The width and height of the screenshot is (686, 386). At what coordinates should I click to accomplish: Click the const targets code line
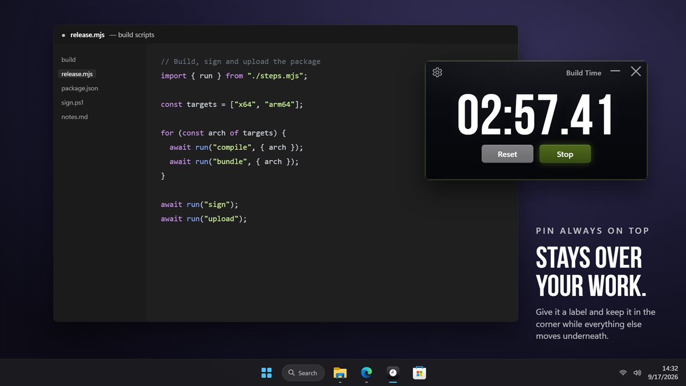[232, 104]
